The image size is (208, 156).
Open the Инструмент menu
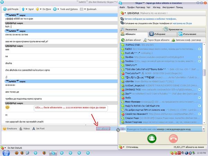(168, 7)
